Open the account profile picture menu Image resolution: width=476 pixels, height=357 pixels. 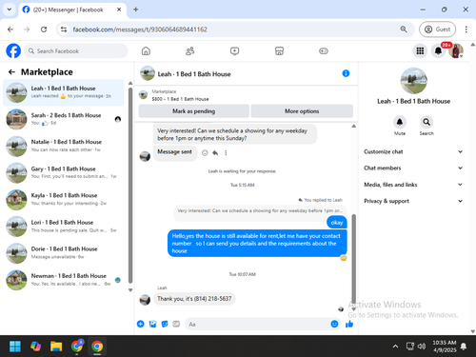point(456,50)
